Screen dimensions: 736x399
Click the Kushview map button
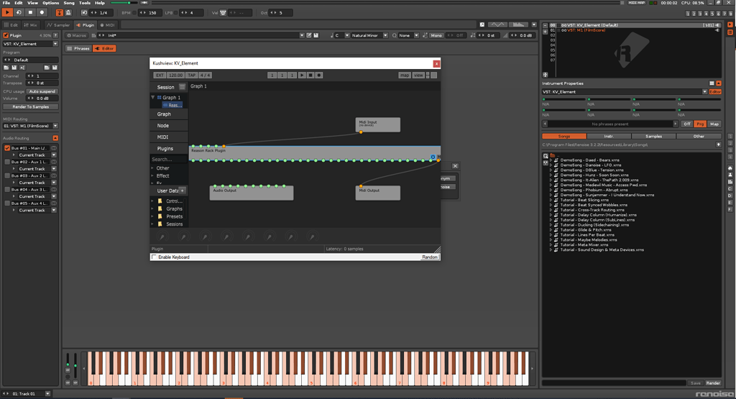pos(404,75)
